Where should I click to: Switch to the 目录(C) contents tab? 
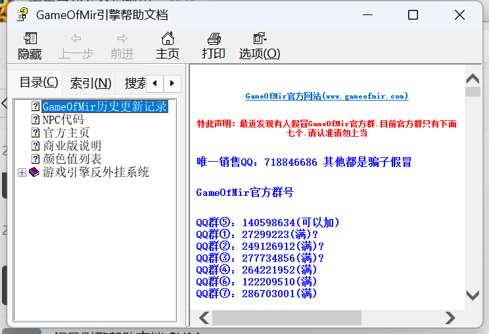tap(38, 83)
